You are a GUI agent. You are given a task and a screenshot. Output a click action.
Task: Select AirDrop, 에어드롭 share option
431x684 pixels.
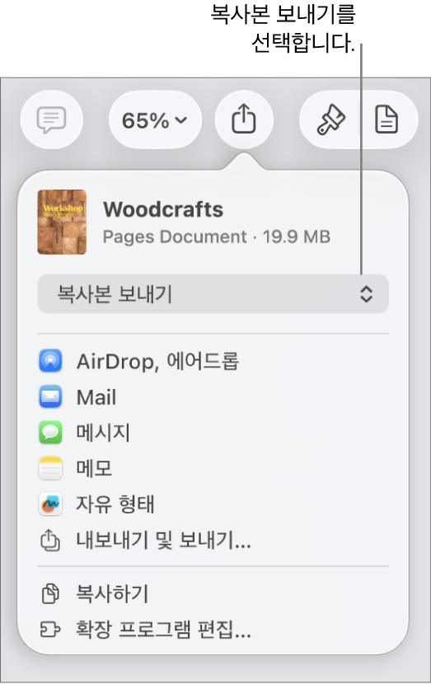(158, 362)
